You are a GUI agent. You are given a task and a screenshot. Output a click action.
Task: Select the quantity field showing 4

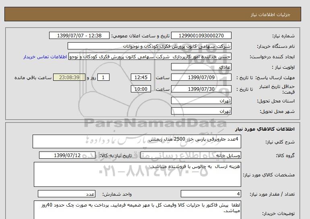(x=211, y=194)
